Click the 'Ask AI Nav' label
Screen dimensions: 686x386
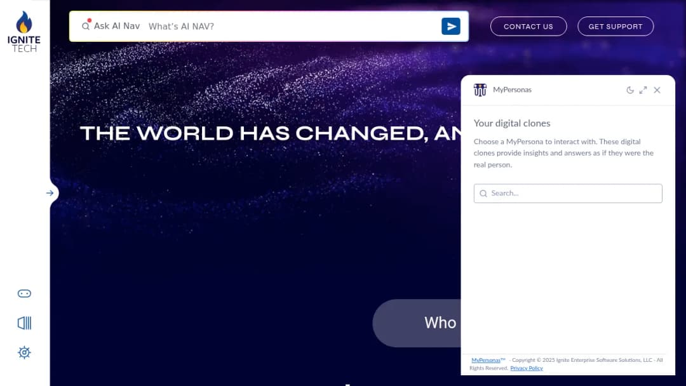(117, 26)
